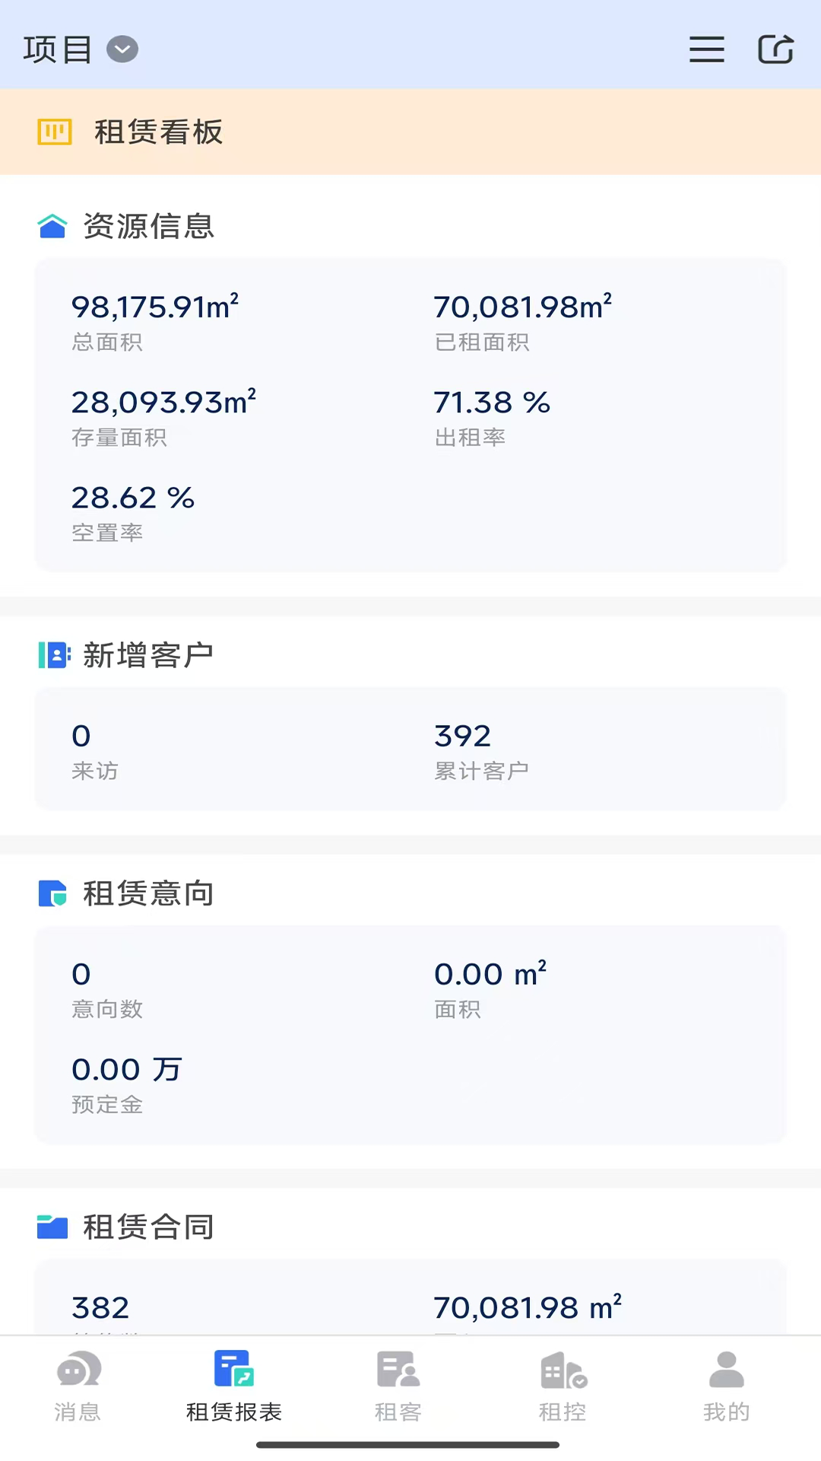This screenshot has width=821, height=1461.
Task: Tap the 预定金 0.00 万 amount
Action: 127,1070
